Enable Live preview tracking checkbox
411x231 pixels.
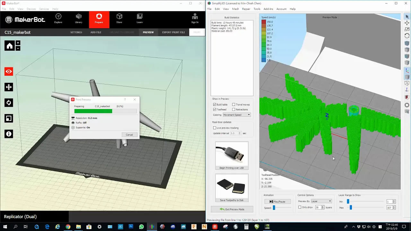point(214,128)
